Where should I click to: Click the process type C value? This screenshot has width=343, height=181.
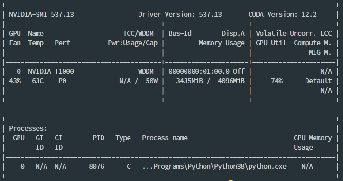coord(129,167)
